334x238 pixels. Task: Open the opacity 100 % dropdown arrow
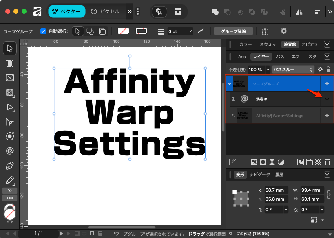click(x=268, y=70)
